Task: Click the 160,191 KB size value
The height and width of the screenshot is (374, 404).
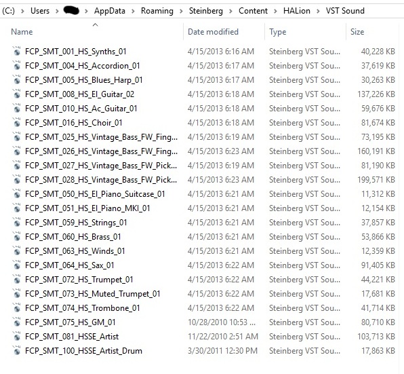Action: [376, 151]
